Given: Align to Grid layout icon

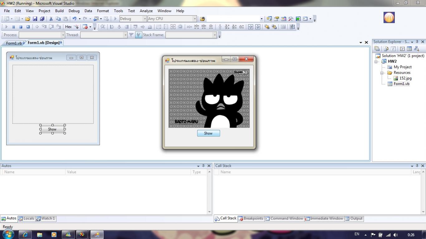Looking at the screenshot, I should (x=103, y=27).
